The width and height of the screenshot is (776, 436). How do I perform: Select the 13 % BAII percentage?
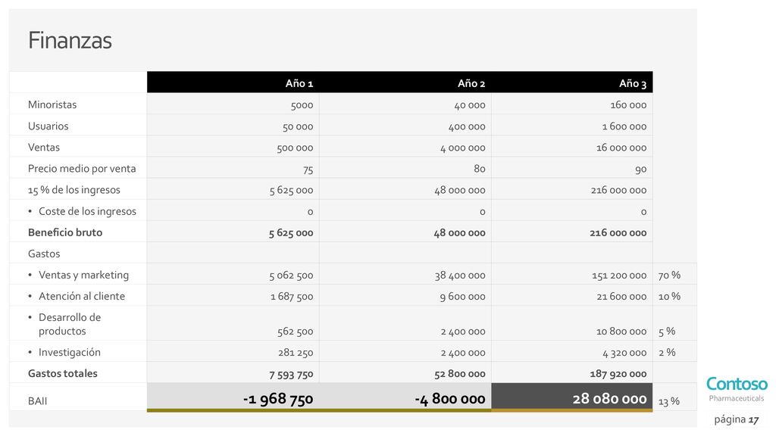coord(668,401)
